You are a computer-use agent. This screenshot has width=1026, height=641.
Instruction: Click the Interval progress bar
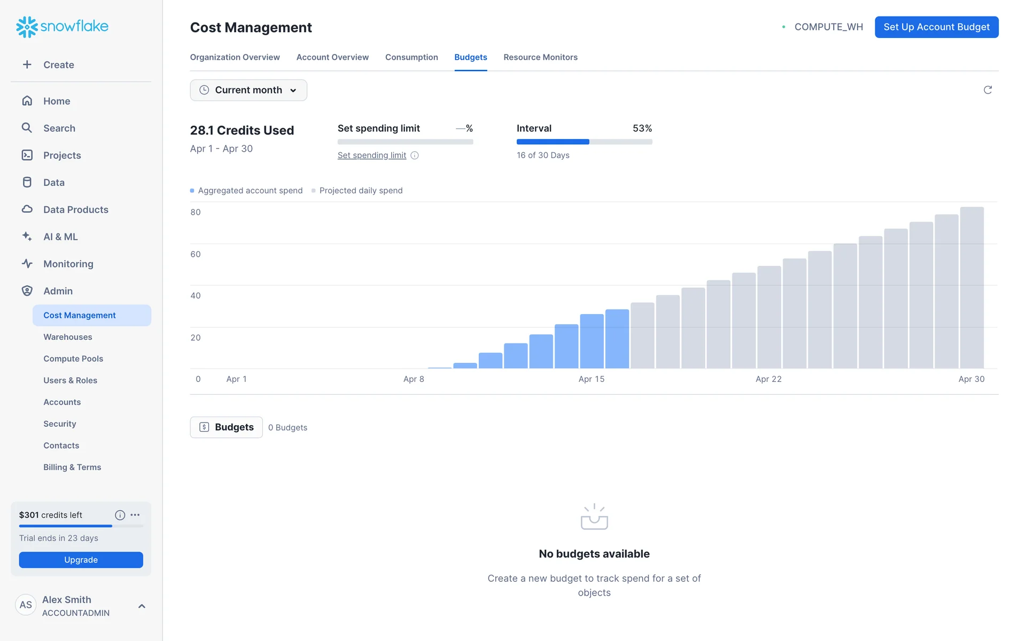click(x=584, y=142)
